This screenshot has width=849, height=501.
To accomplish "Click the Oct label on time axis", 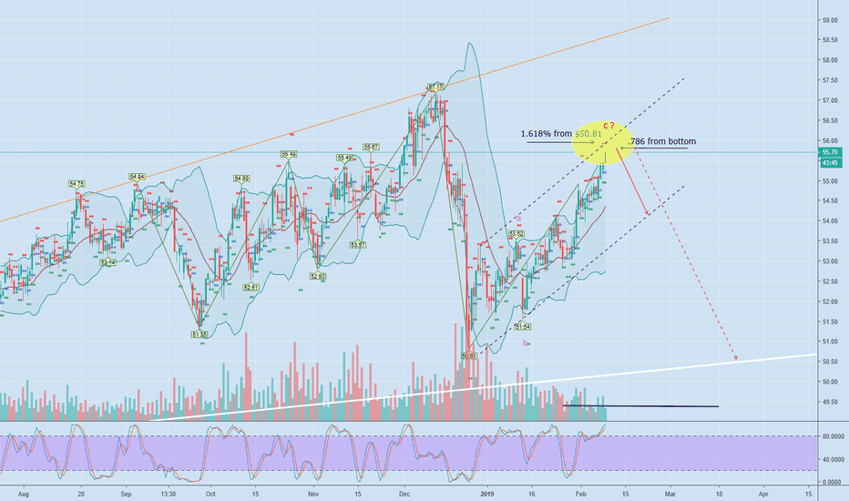I will coord(210,494).
